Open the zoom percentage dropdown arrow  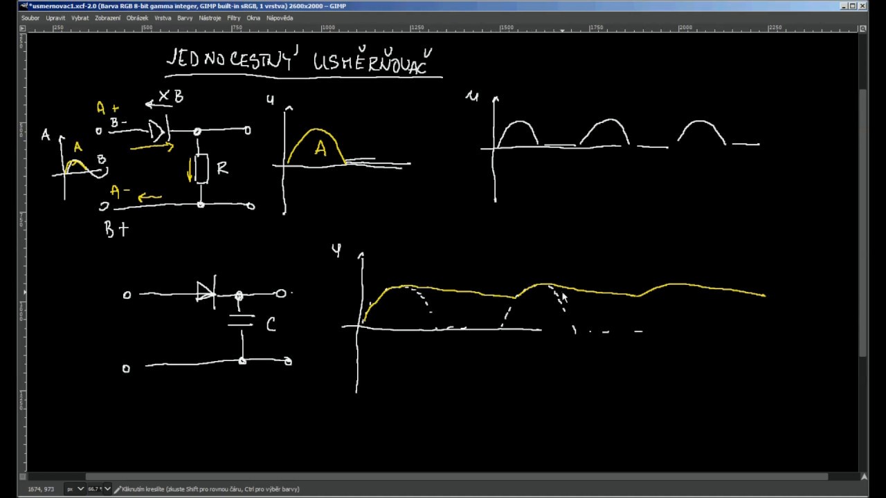[x=107, y=489]
